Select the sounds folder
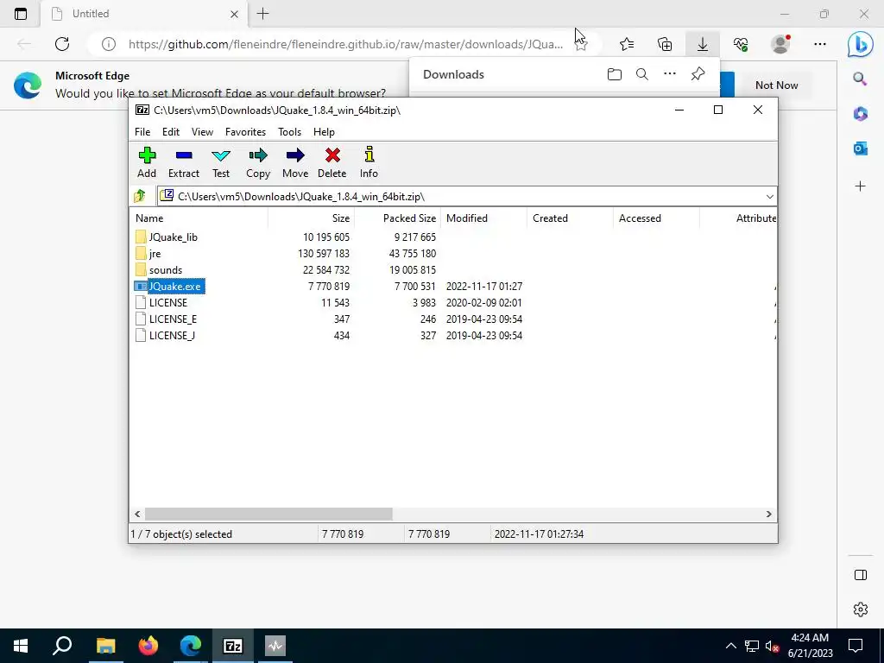Screen dimensions: 884x663 point(159,269)
